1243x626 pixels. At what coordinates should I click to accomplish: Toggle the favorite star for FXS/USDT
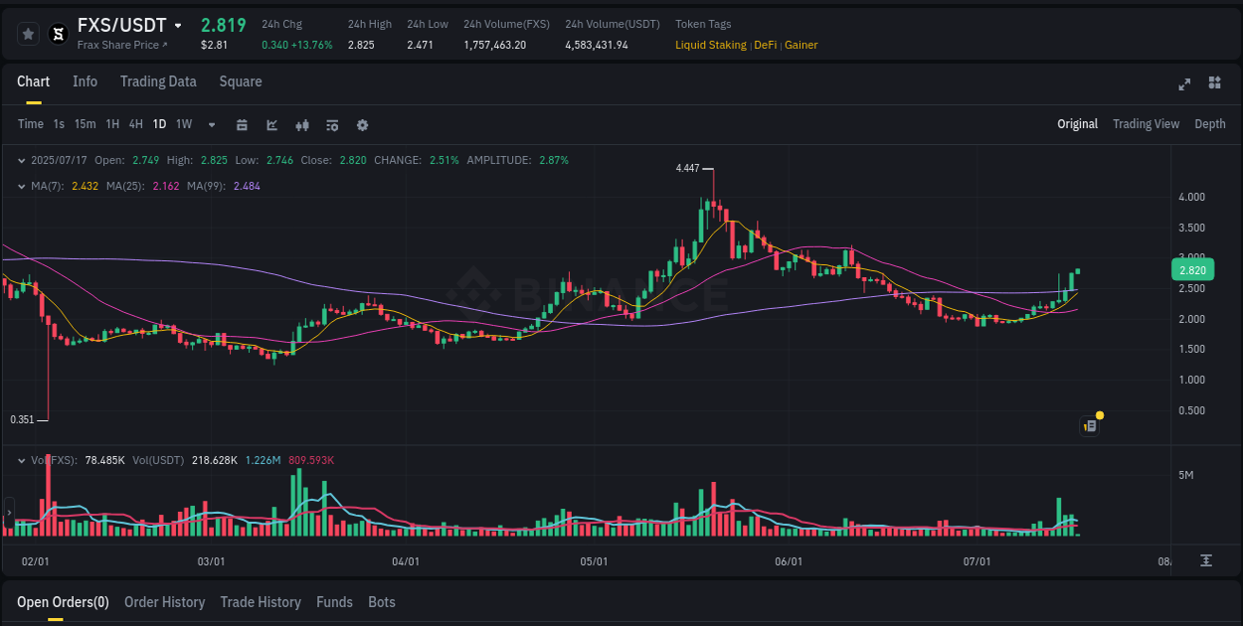[28, 32]
